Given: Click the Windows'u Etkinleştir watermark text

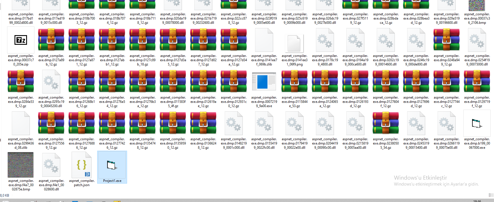Looking at the screenshot, I should [420, 178].
